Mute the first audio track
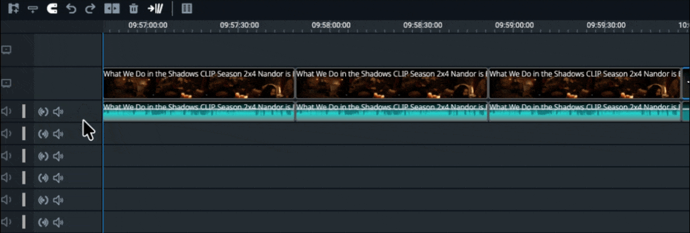The image size is (690, 233). [x=6, y=112]
